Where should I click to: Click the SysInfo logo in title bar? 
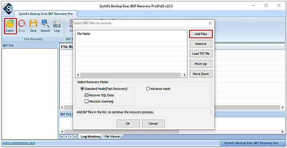8,8
